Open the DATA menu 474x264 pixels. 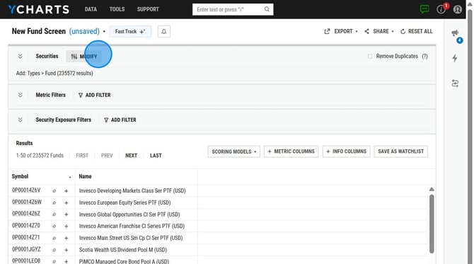91,9
